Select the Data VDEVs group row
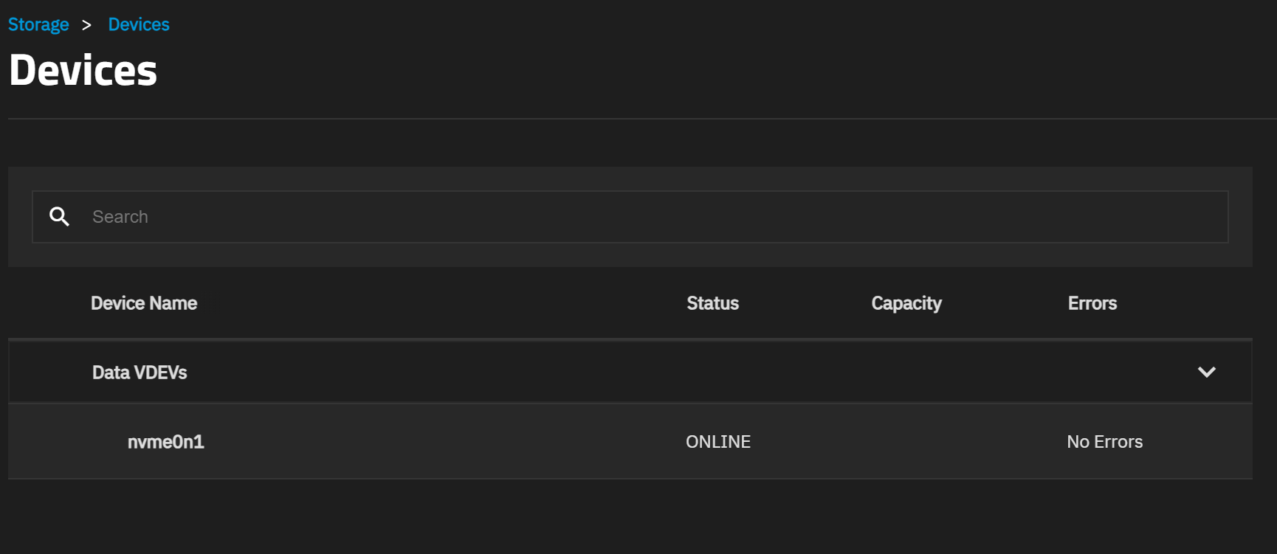 [x=630, y=372]
